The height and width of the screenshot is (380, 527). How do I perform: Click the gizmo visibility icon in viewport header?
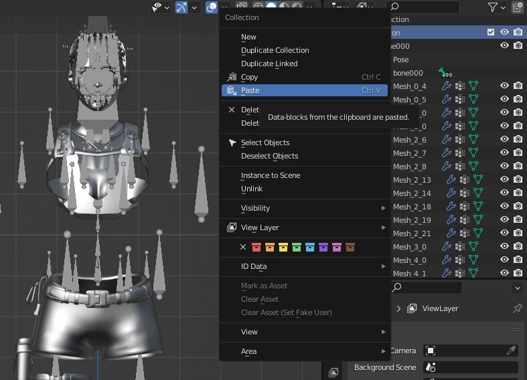[x=181, y=7]
